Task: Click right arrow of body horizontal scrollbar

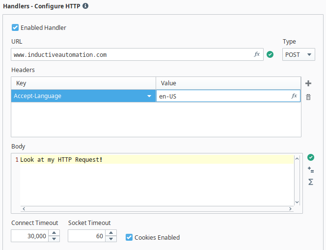Action: point(290,209)
